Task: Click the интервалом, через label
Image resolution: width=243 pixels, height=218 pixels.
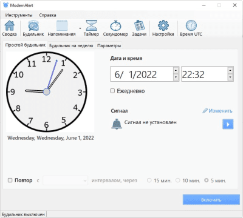Action: (114, 180)
